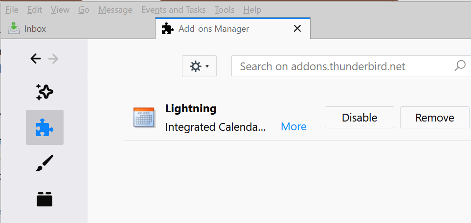The image size is (471, 223).
Task: Open the Plugins brick category
Action: [45, 199]
